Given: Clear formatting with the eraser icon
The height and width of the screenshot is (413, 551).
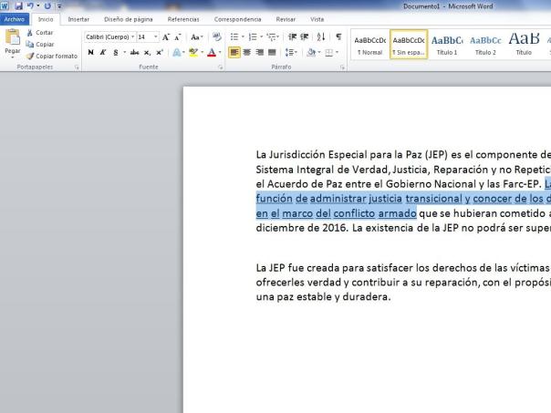Looking at the screenshot, I should 217,37.
